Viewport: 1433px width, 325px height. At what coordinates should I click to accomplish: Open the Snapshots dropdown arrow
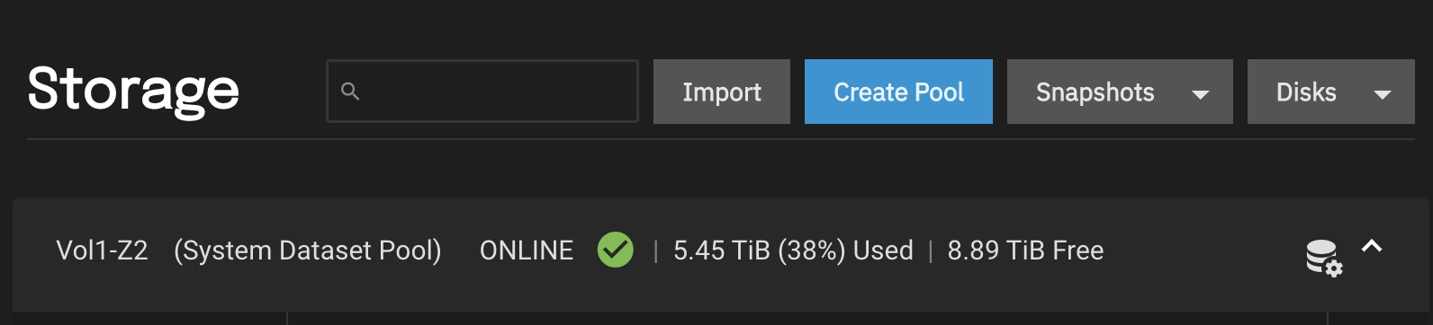coord(1200,94)
